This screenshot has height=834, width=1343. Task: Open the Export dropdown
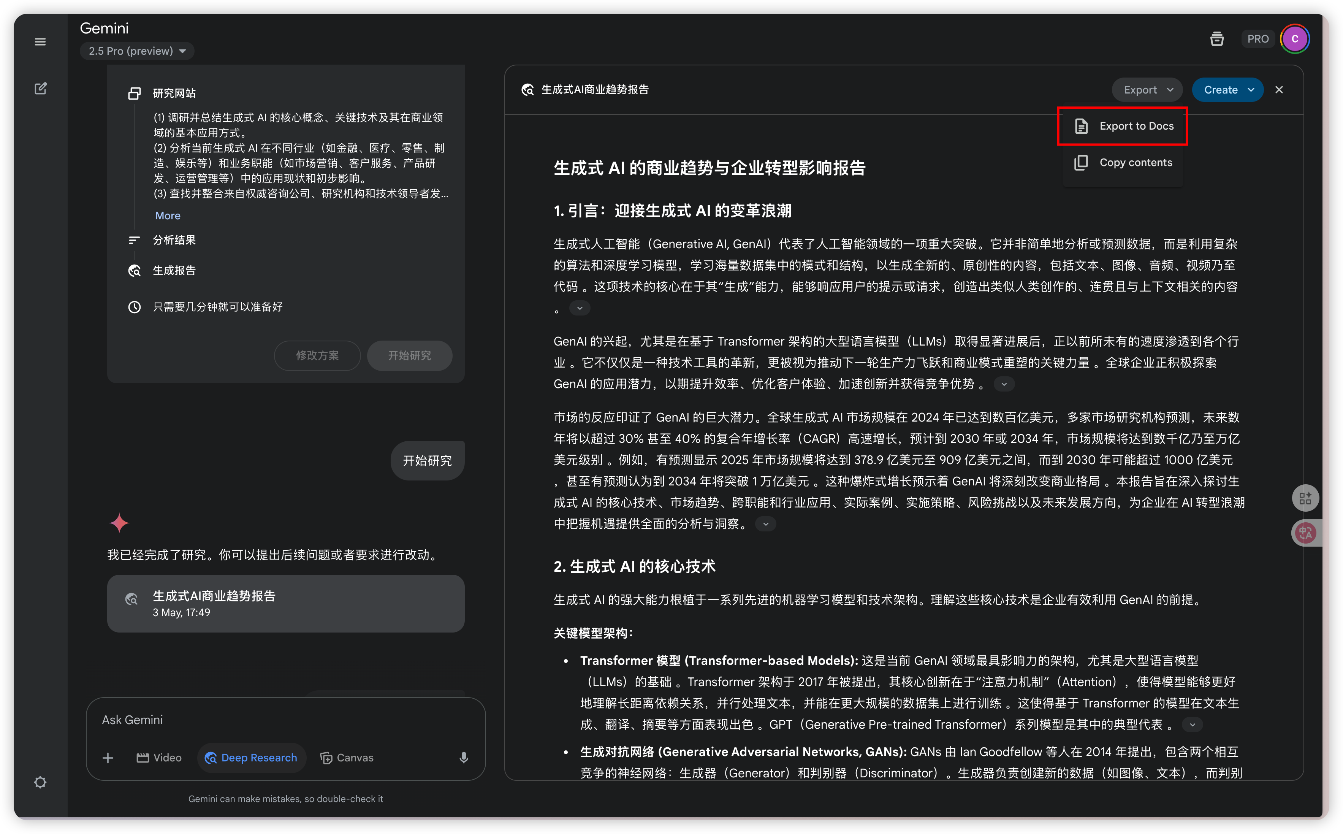(1147, 90)
